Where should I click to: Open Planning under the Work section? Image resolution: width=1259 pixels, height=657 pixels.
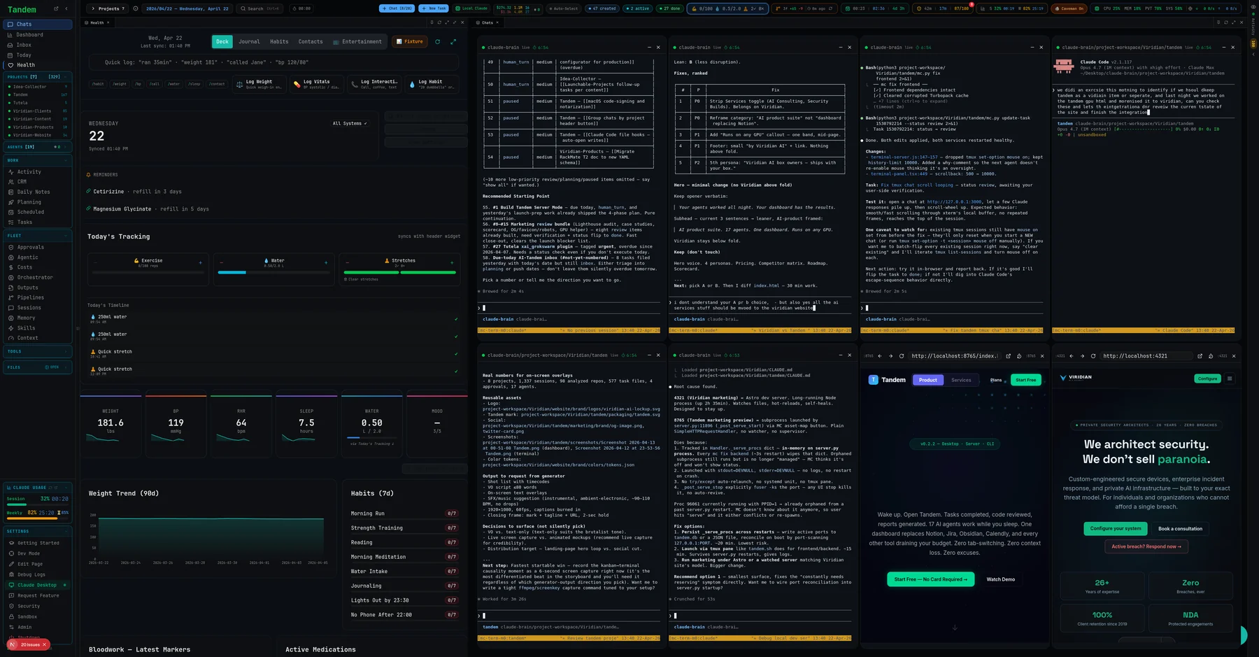tap(38, 202)
